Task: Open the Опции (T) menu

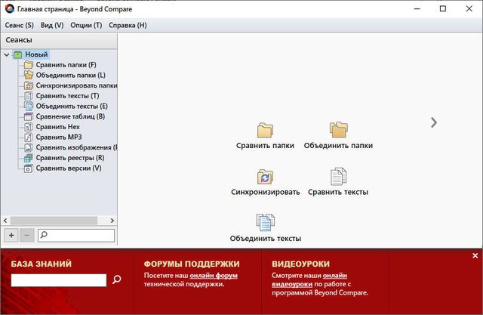Action: click(86, 25)
